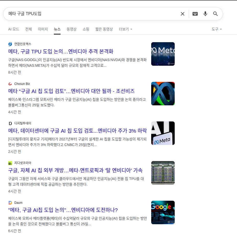Click the Daum source name

pos(18,203)
